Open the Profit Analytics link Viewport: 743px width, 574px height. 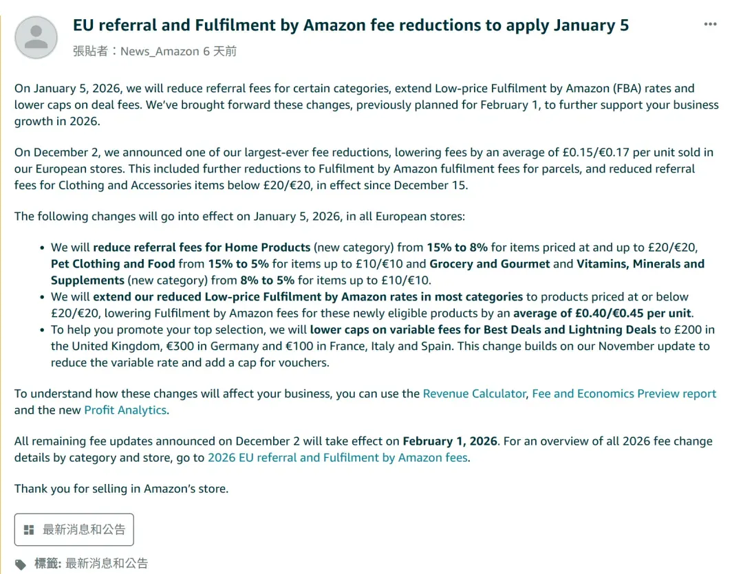click(x=125, y=410)
